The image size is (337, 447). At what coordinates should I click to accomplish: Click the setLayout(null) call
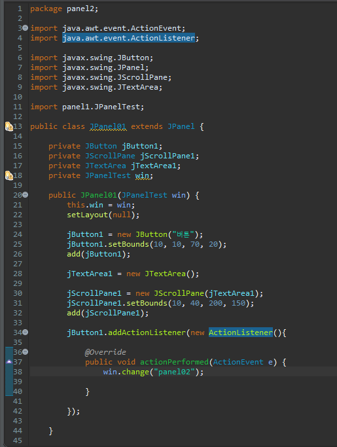103,215
